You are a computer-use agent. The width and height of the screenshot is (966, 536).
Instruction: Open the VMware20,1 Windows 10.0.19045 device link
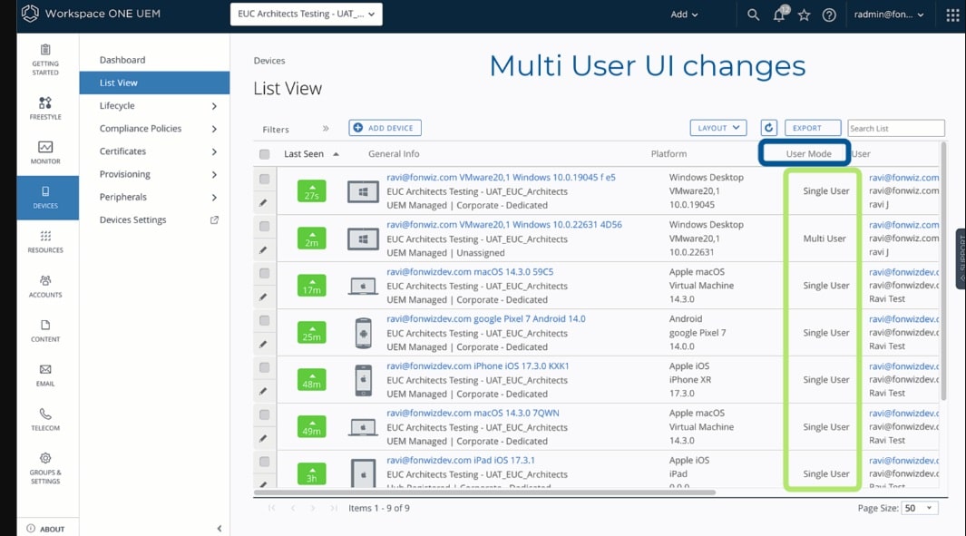pyautogui.click(x=501, y=177)
